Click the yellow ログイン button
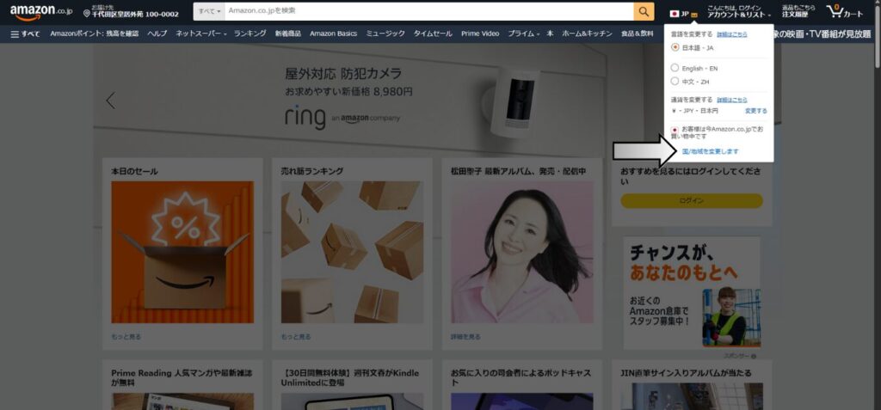 (x=692, y=201)
